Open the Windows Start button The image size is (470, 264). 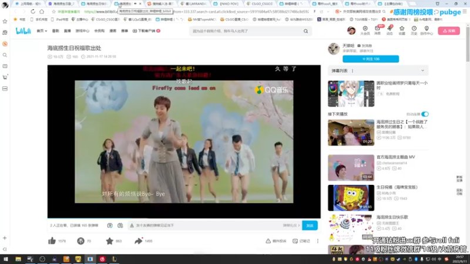pyautogui.click(x=6, y=259)
